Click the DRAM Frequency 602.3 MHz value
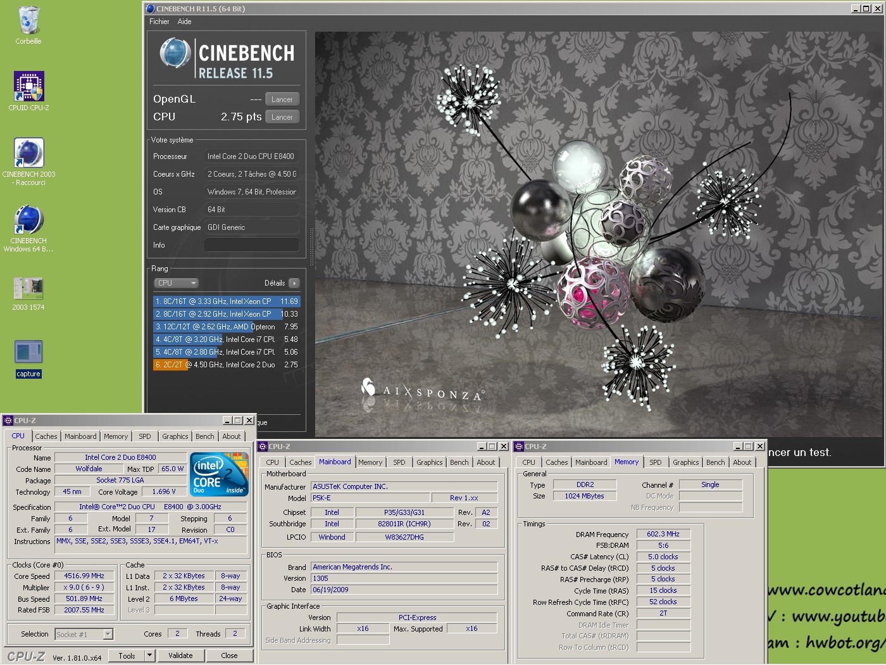Image resolution: width=886 pixels, height=665 pixels. 663,534
